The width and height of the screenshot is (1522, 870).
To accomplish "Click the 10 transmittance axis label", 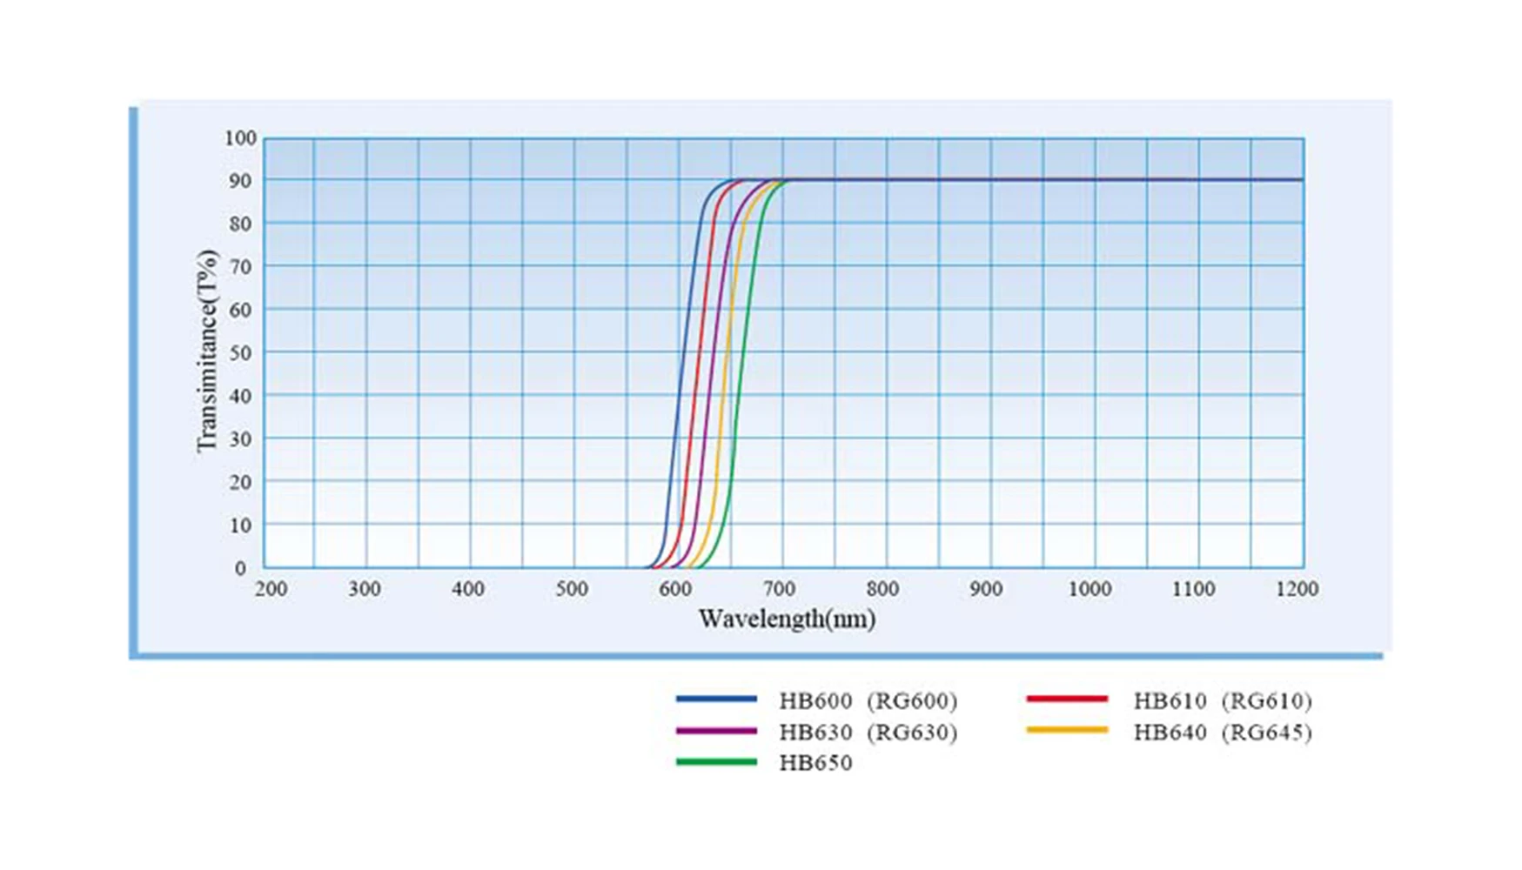I will tap(241, 525).
